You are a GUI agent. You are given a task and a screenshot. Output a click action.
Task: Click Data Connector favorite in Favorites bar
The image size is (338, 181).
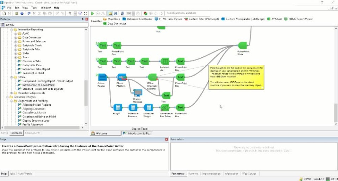click(115, 24)
